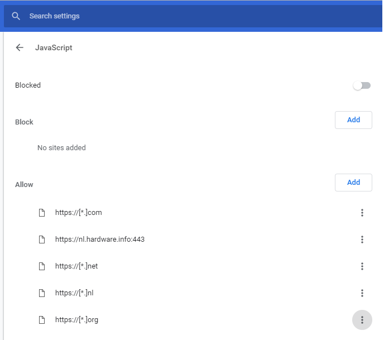Toggle the Blocked JavaScript switch
384x340 pixels.
click(362, 85)
